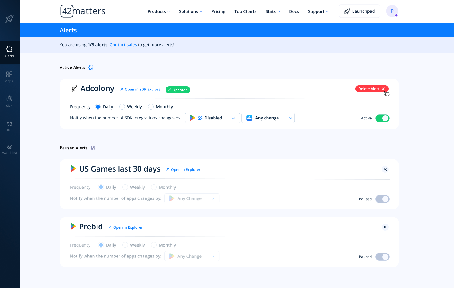Click the Launchpad button

pos(360,11)
